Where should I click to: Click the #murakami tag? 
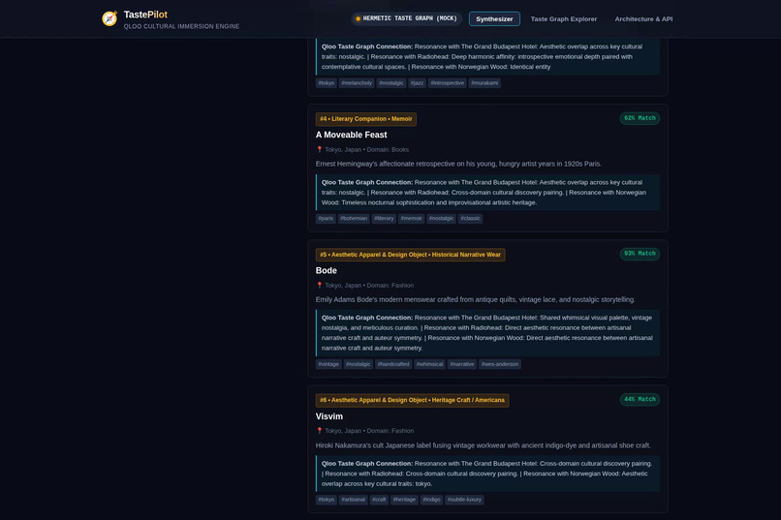pos(484,83)
